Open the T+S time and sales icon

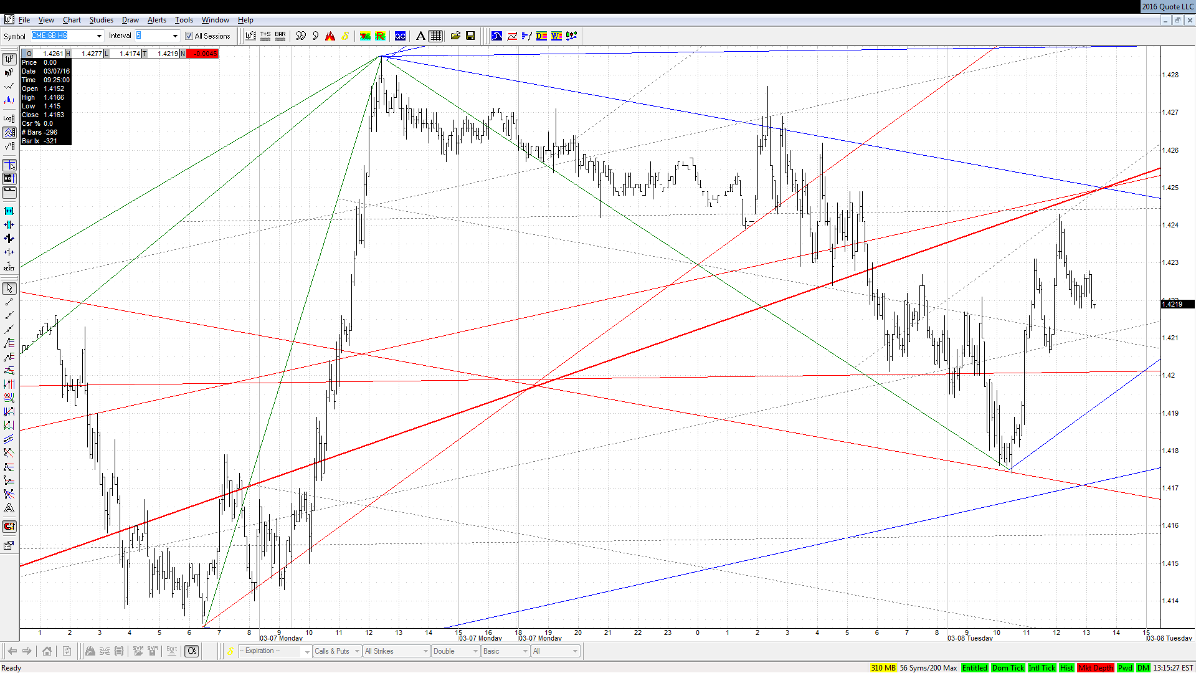265,36
